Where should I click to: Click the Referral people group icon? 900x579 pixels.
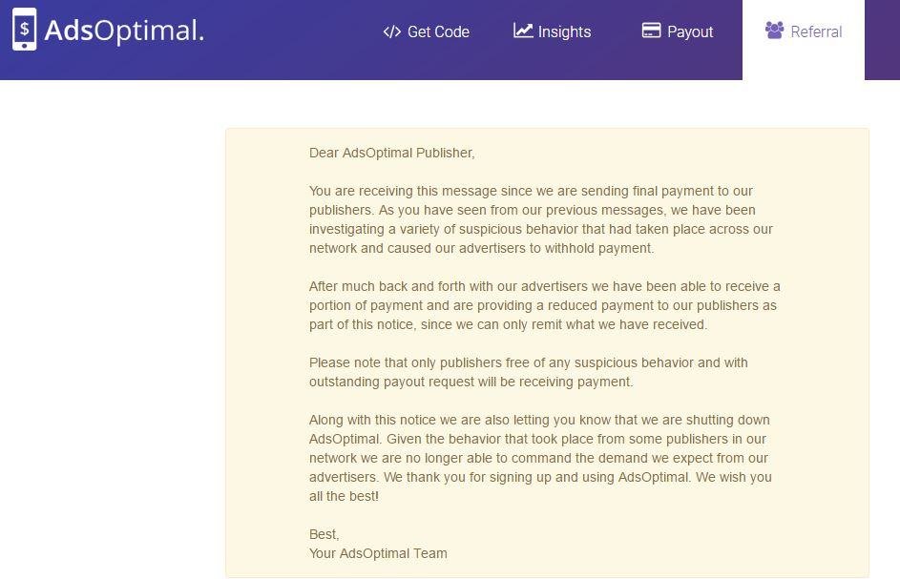[x=774, y=30]
